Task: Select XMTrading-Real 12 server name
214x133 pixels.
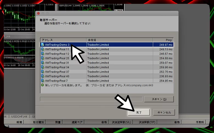Action: click(x=57, y=54)
